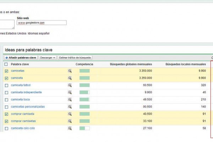Click Añadir palabras clave button
213x142 pixels.
coord(21,58)
